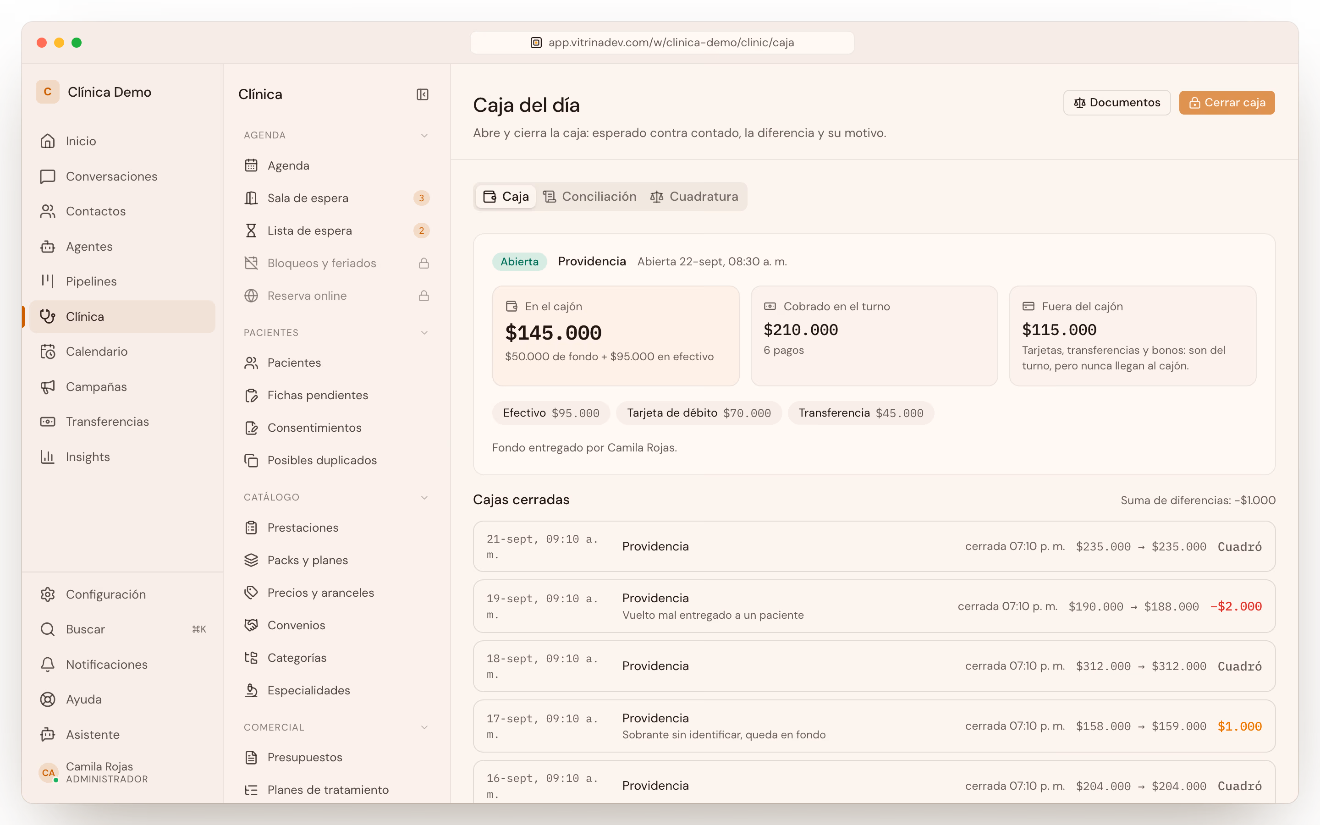The image size is (1320, 825).
Task: Open Prestaciones in the catalog menu
Action: [x=336, y=528]
